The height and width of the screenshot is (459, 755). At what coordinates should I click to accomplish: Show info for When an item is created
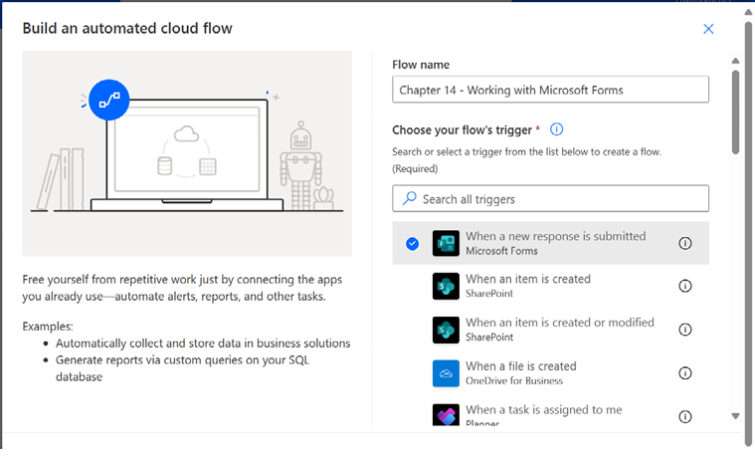(x=685, y=286)
